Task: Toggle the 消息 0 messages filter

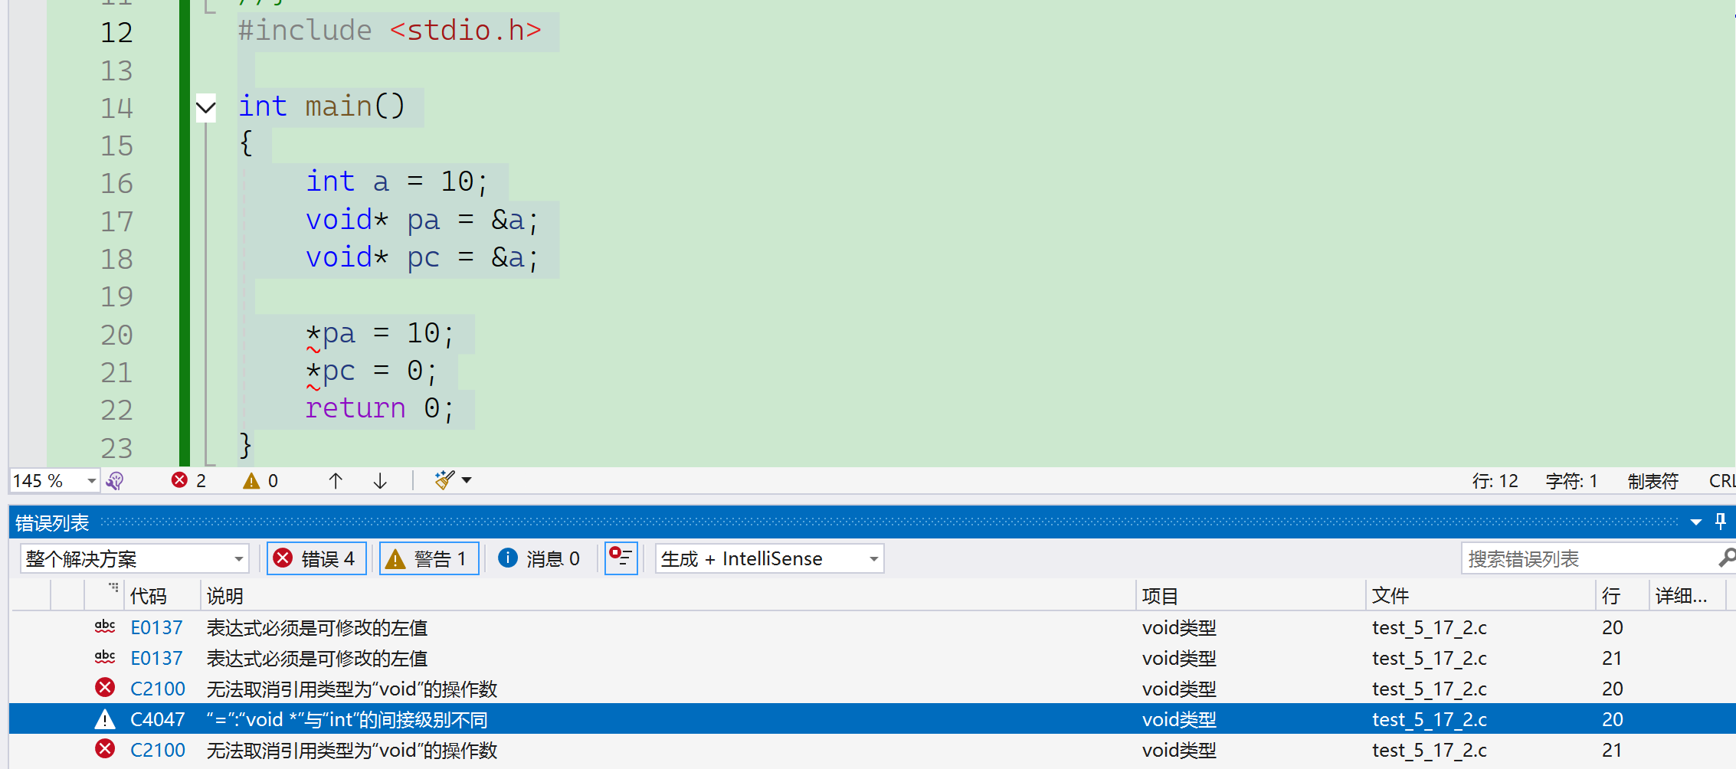Action: coord(539,558)
